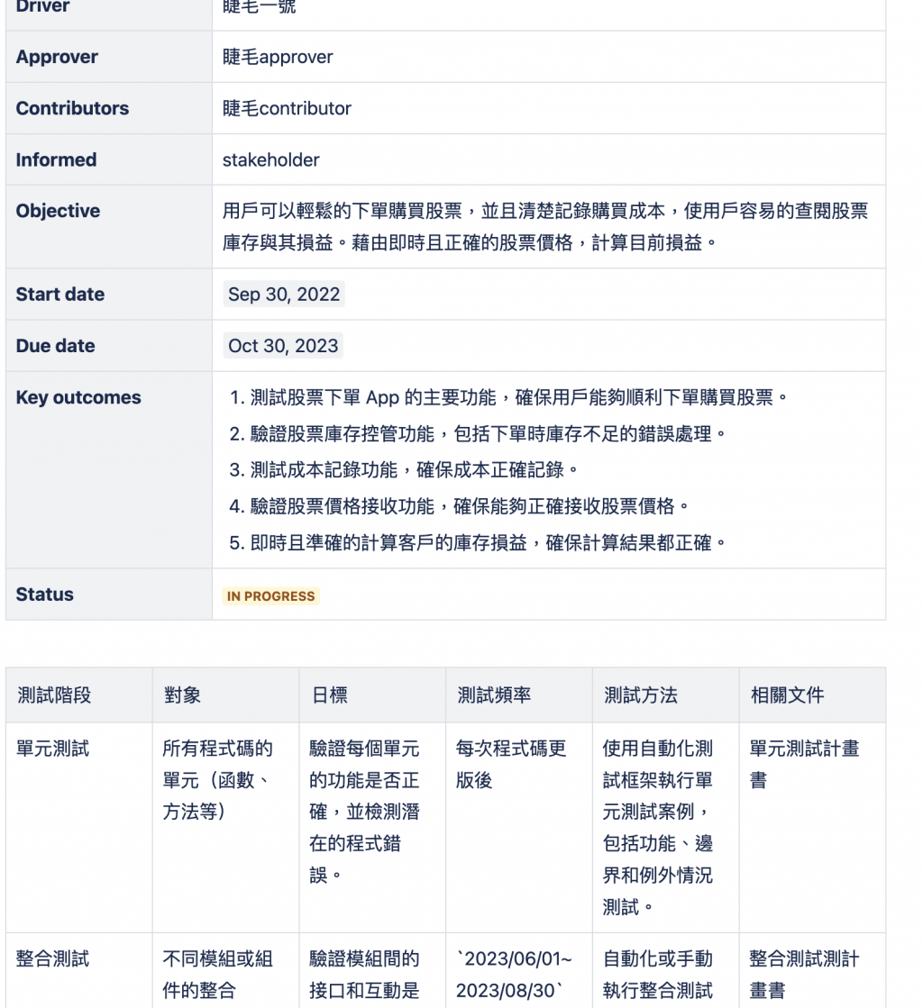Click the Objective row label
Screen dimensions: 923x1008
pyautogui.click(x=58, y=211)
